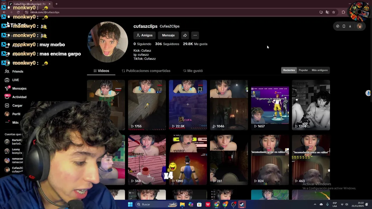Open a new browser tab
This screenshot has width=372, height=209.
click(x=56, y=4)
